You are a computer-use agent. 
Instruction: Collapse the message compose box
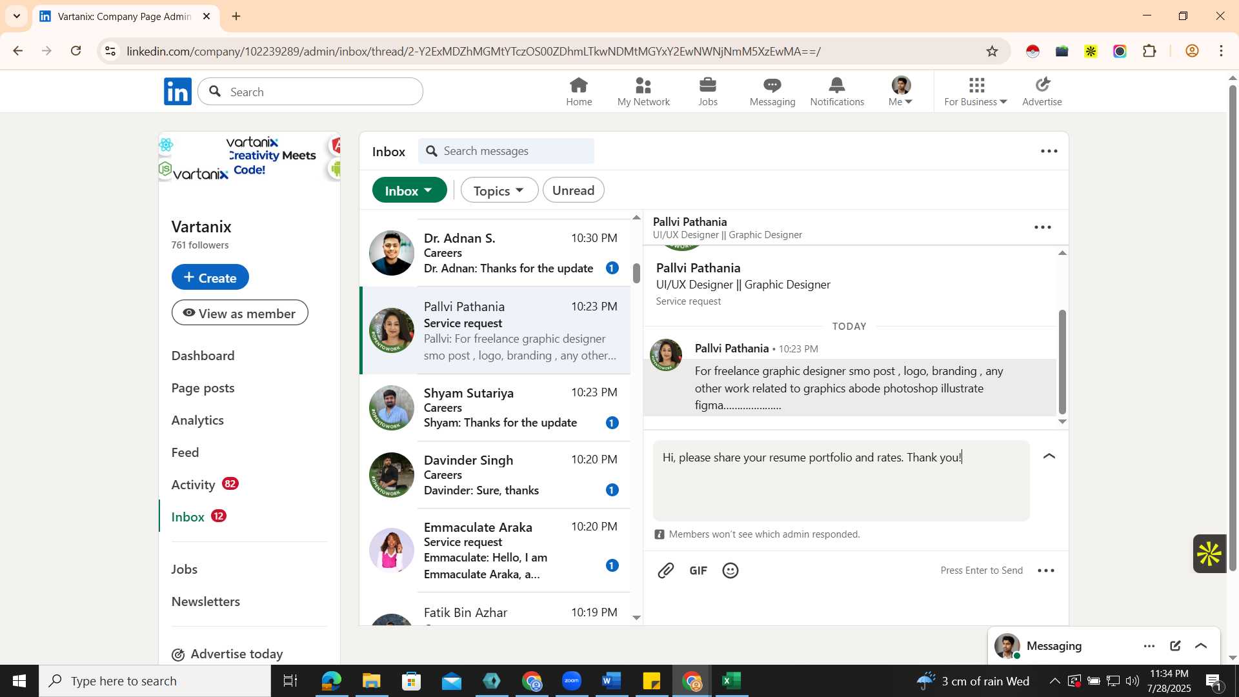pos(1049,456)
